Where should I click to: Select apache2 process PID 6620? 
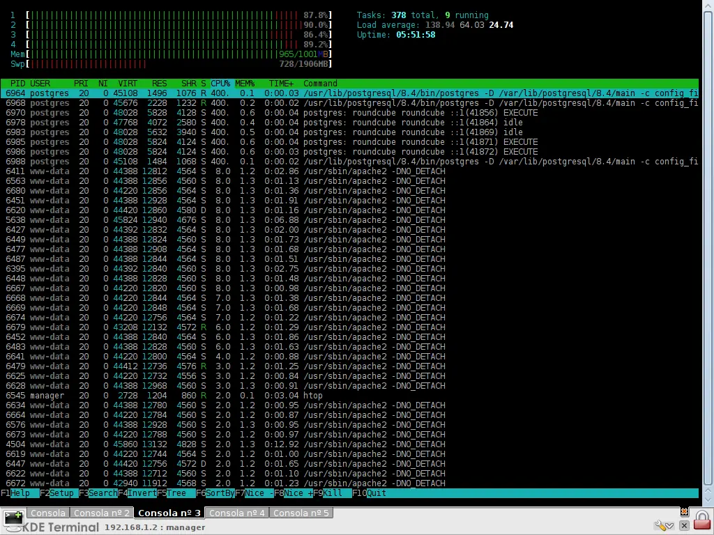(349, 210)
